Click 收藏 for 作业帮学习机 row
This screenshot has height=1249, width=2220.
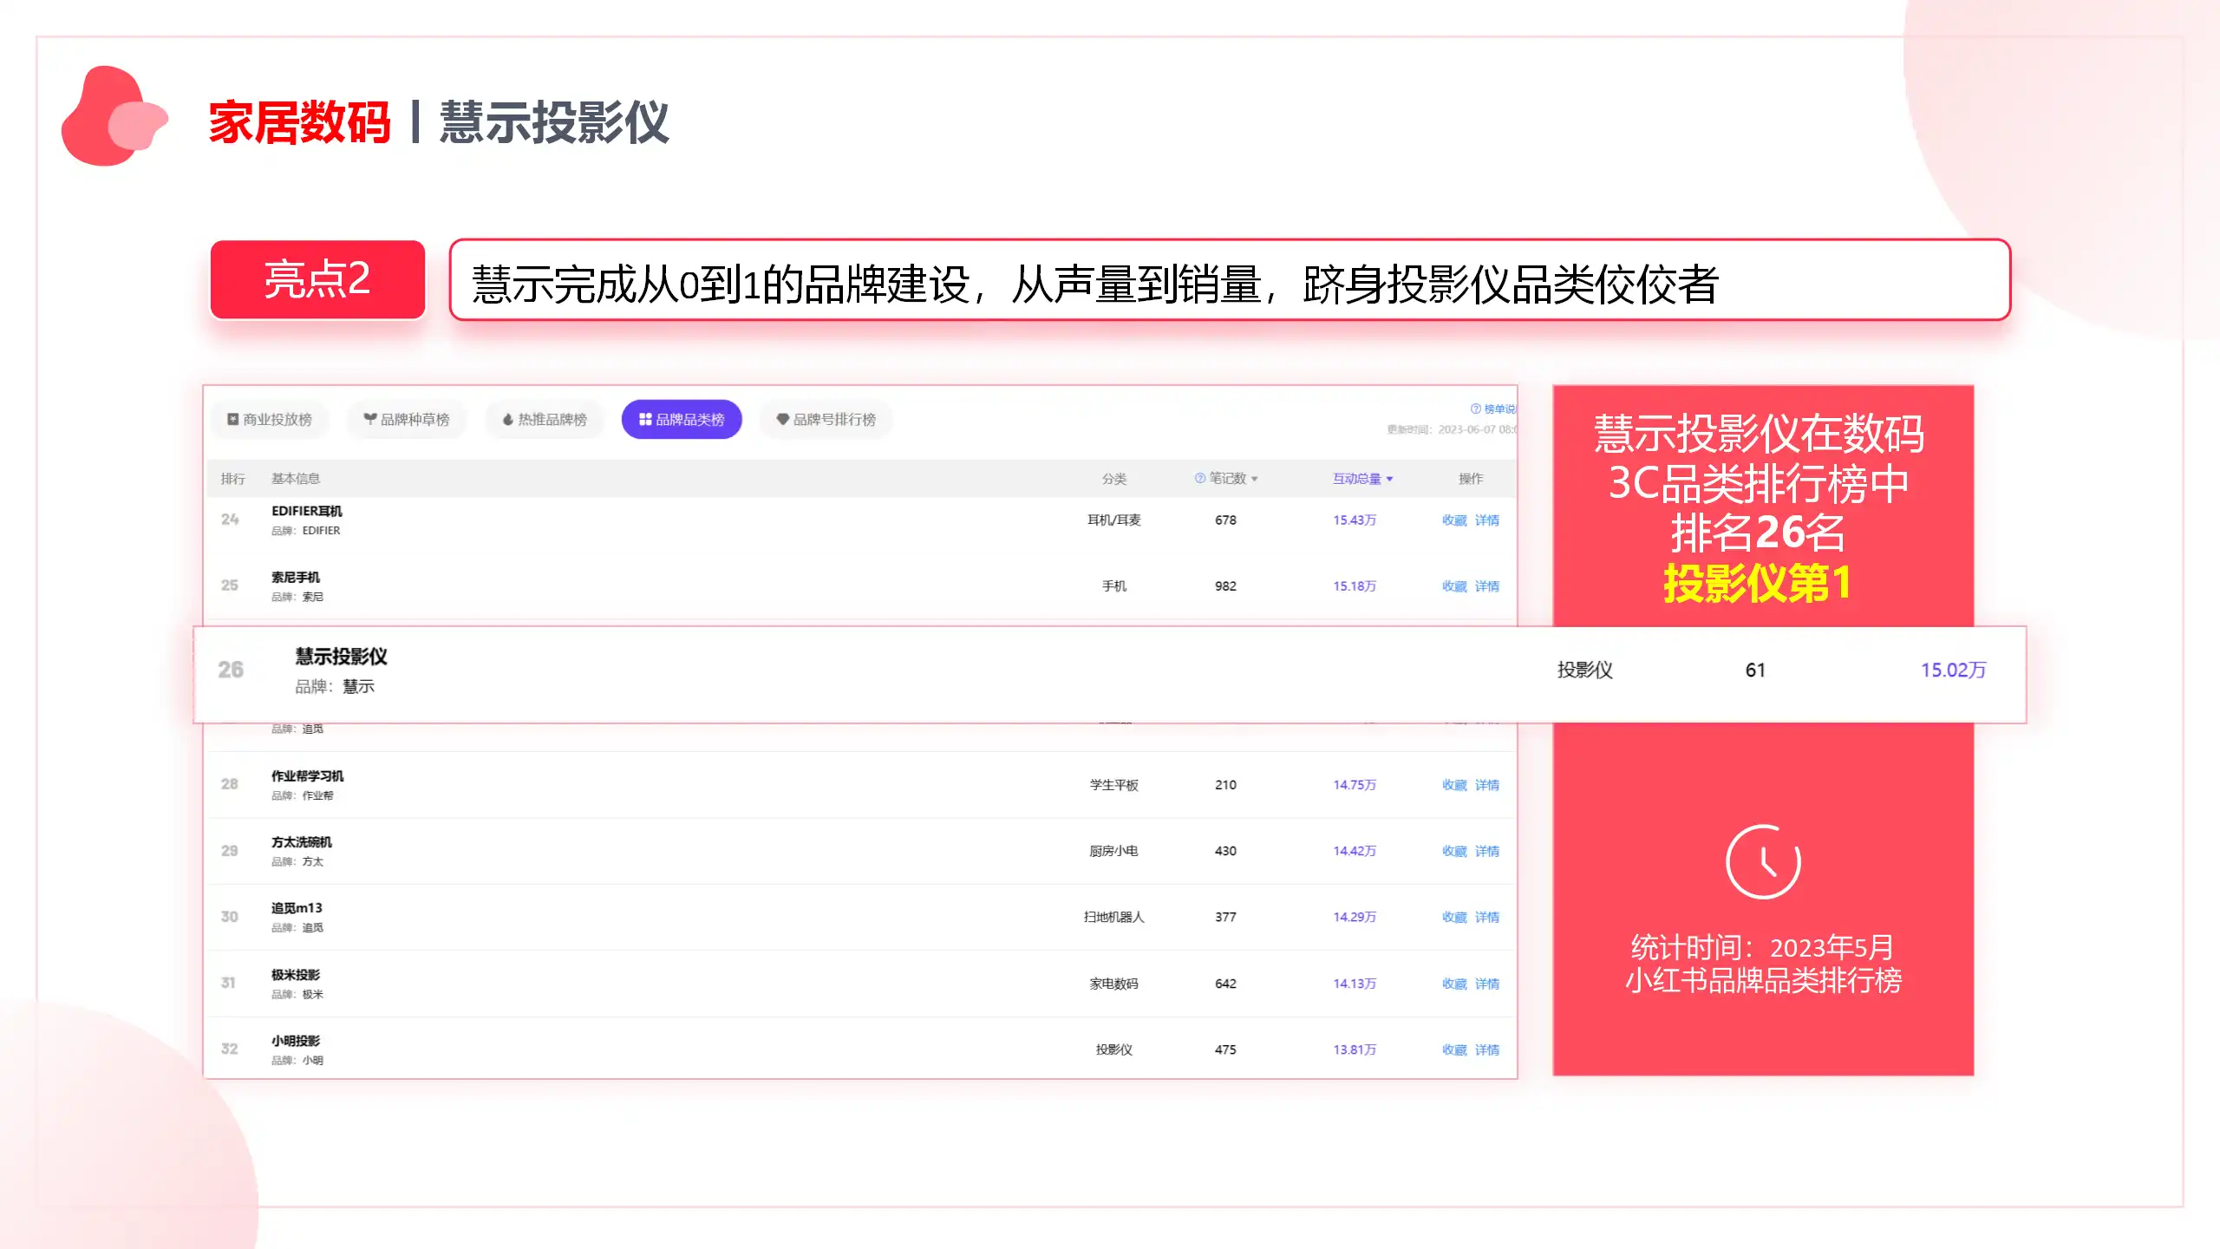pos(1454,785)
